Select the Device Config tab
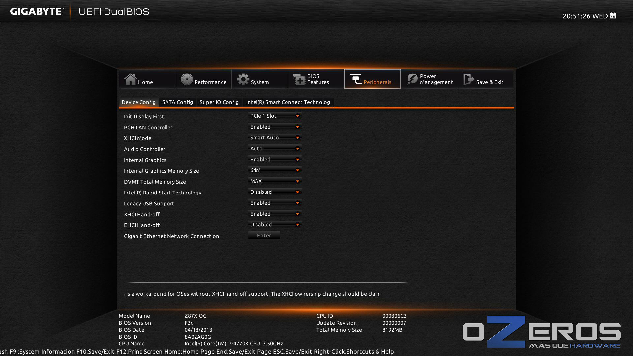 [138, 102]
